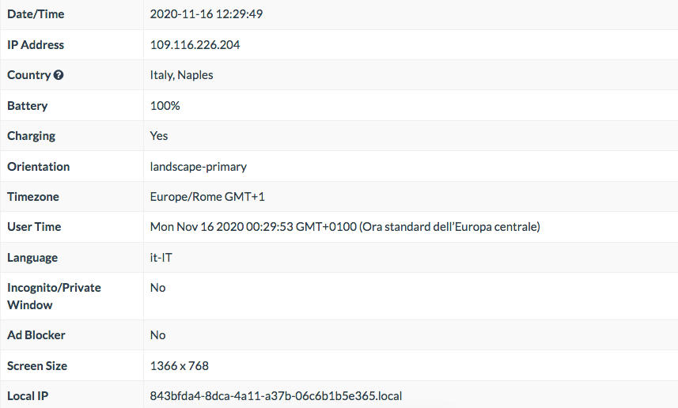Click the 100% battery value

(x=165, y=106)
